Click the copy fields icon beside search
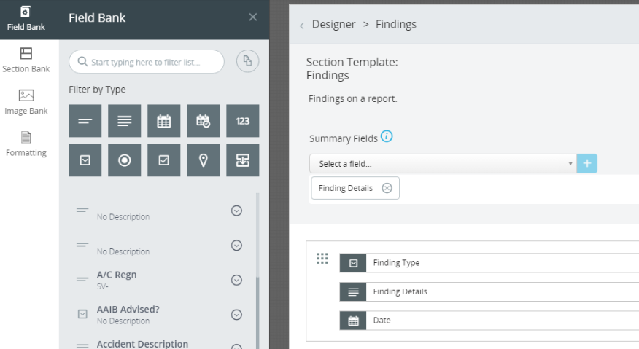Screen dimensions: 639x349 [247, 61]
